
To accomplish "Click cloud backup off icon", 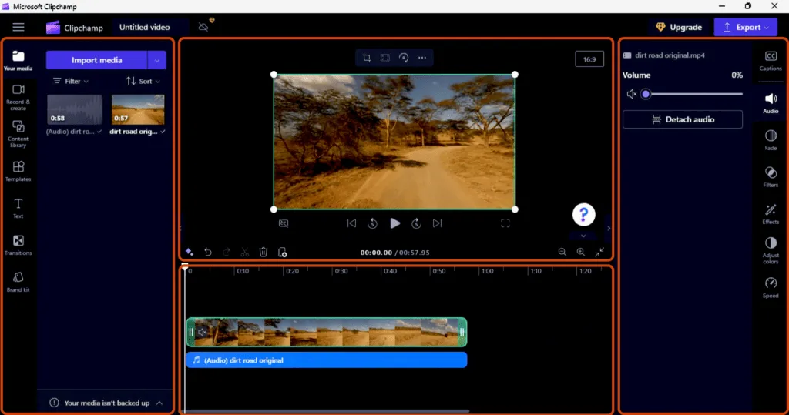I will pos(203,27).
